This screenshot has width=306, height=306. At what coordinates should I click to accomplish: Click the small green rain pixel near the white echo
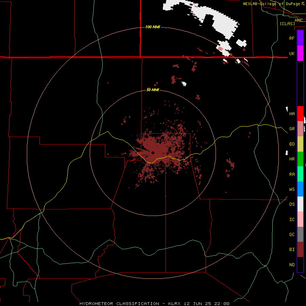[184, 85]
